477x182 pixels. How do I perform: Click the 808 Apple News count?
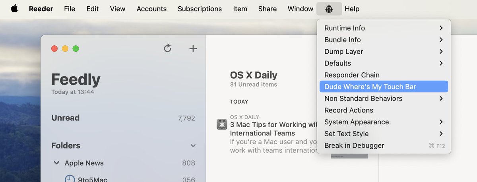pos(188,163)
